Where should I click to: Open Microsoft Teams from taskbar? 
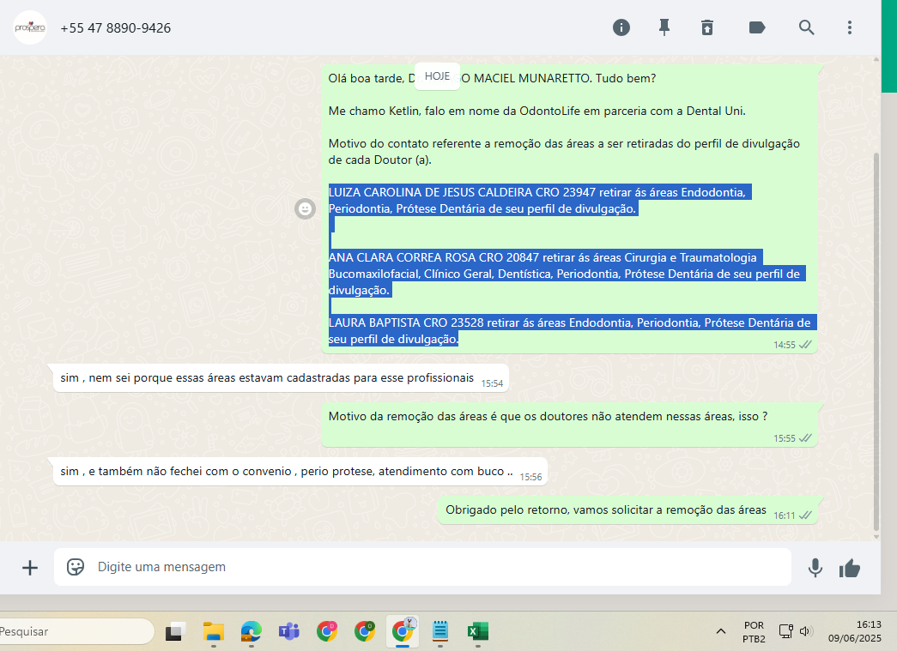pyautogui.click(x=289, y=631)
